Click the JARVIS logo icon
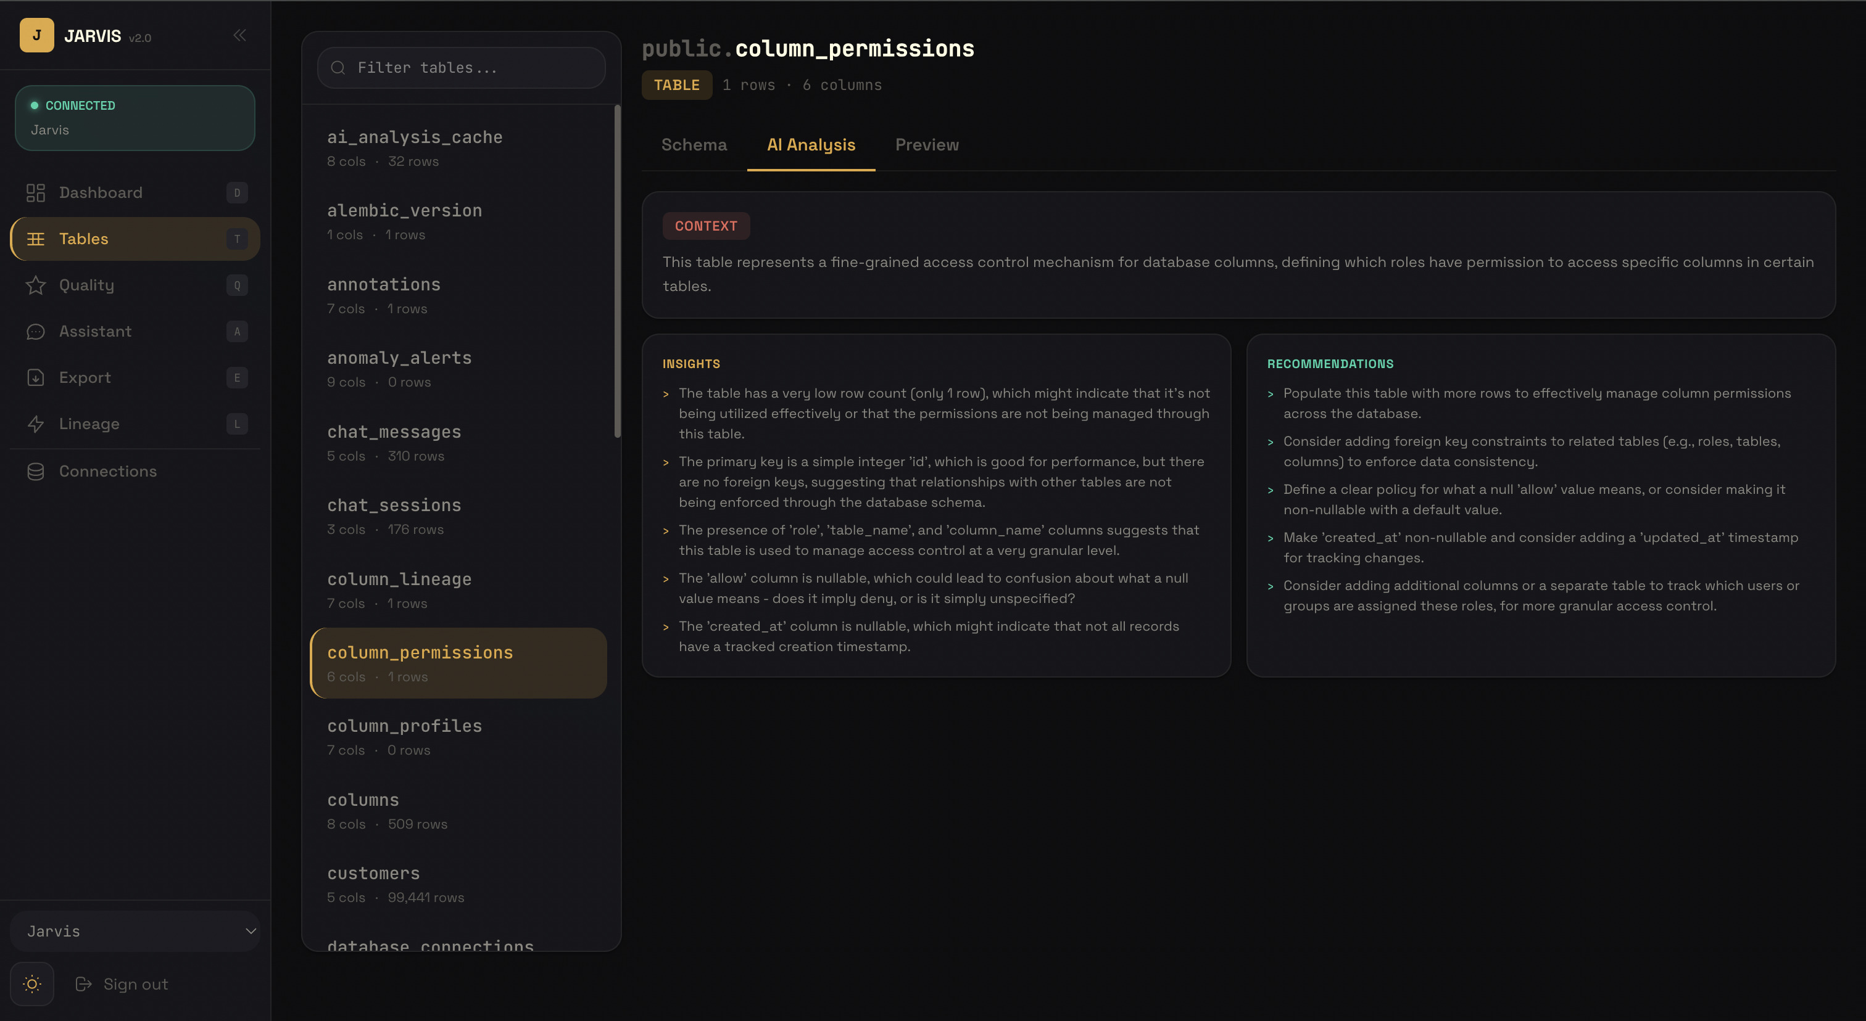 coord(36,35)
